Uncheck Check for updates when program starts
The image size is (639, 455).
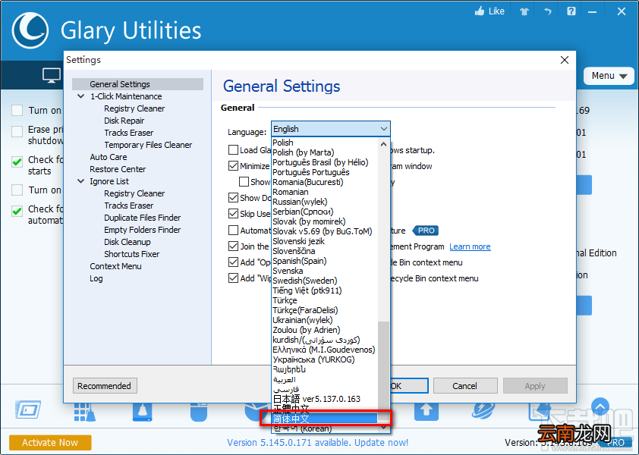point(17,162)
